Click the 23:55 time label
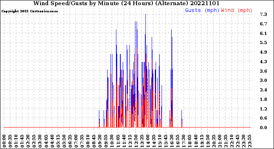The height and width of the screenshot is (149, 274). point(249,141)
